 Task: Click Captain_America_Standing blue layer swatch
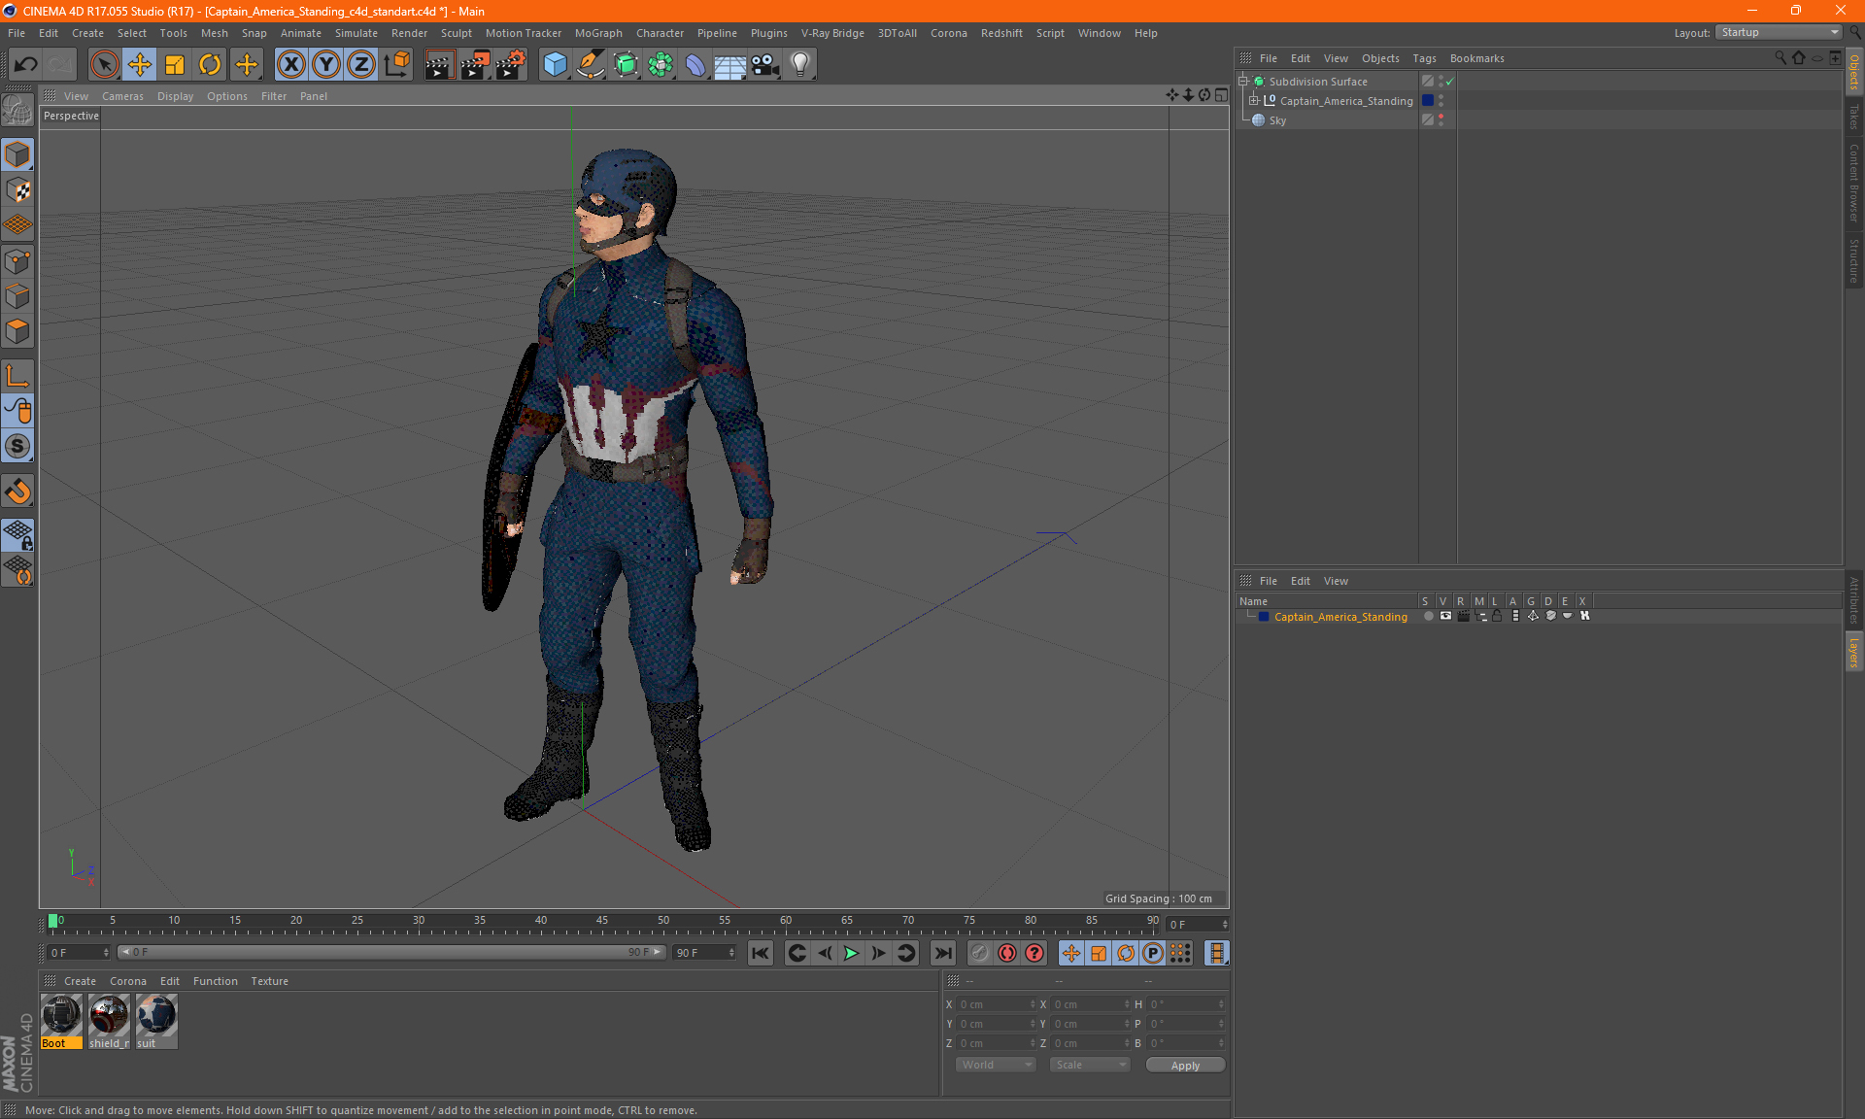(x=1428, y=101)
